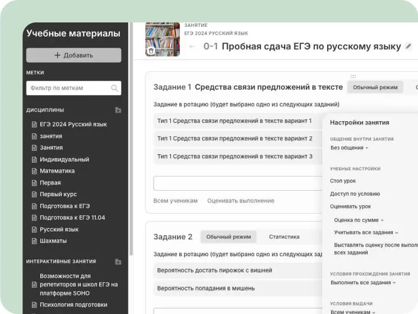Open Без общения dropdown
The height and width of the screenshot is (314, 418).
click(x=349, y=148)
